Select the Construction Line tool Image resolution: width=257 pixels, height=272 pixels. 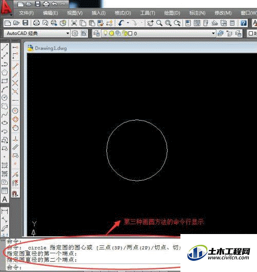(5, 55)
